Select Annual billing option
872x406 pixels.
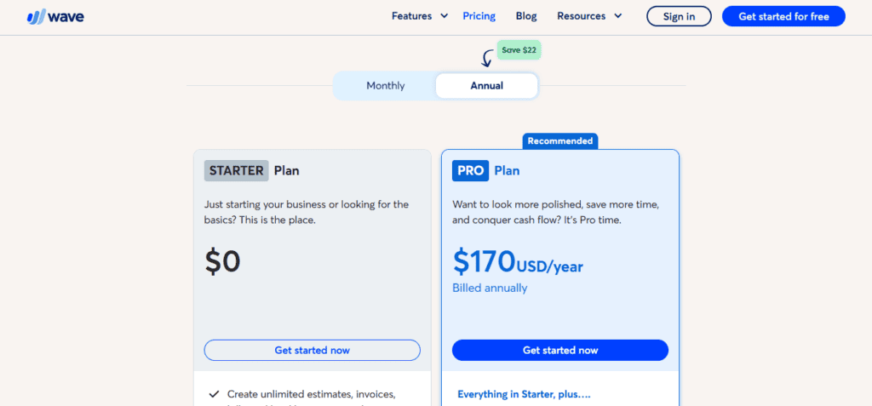coord(486,86)
